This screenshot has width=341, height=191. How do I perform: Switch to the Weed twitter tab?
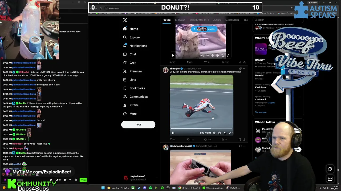(x=199, y=20)
